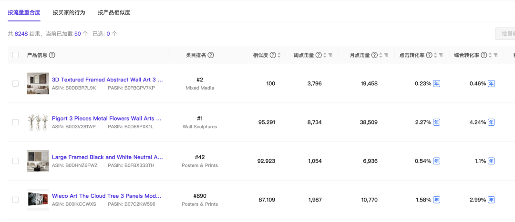515x222 pixels.
Task: Open thumbnail of Wieco Art Cloud Tree
Action: coord(38,200)
